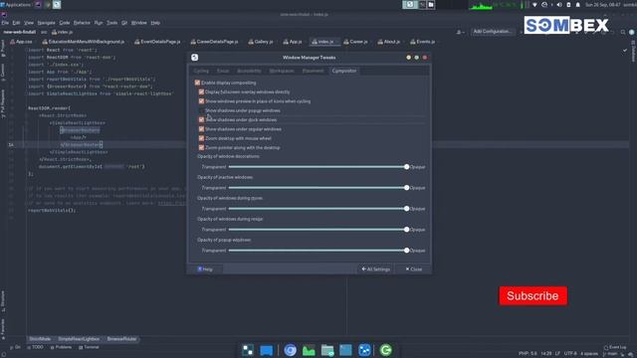Click the windows during resize opacity slider handle
This screenshot has width=637, height=358.
coord(407,230)
